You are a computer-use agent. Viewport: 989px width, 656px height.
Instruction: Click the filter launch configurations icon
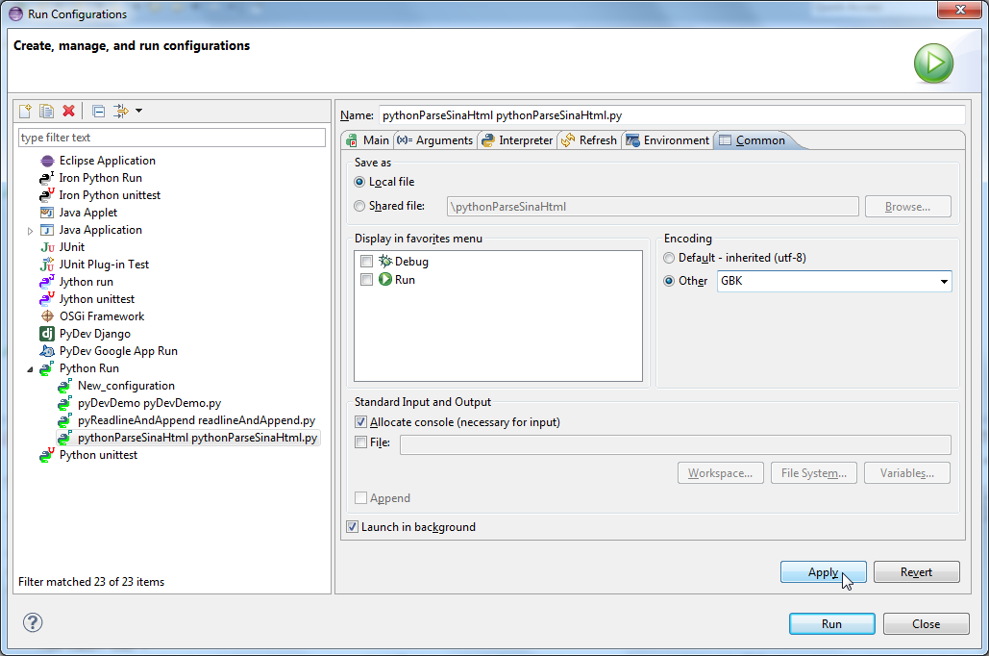(x=122, y=111)
